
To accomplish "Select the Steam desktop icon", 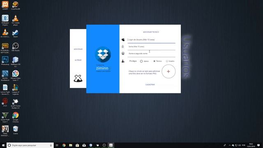I will point(16,34).
